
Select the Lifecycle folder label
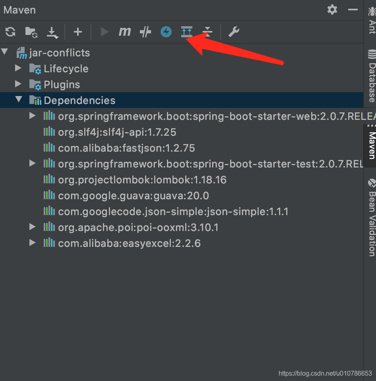66,69
